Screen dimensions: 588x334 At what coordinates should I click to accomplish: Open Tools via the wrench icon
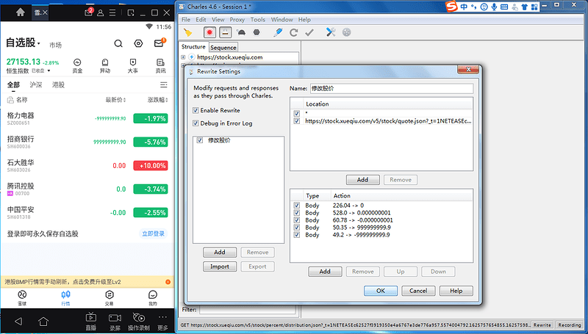(331, 32)
